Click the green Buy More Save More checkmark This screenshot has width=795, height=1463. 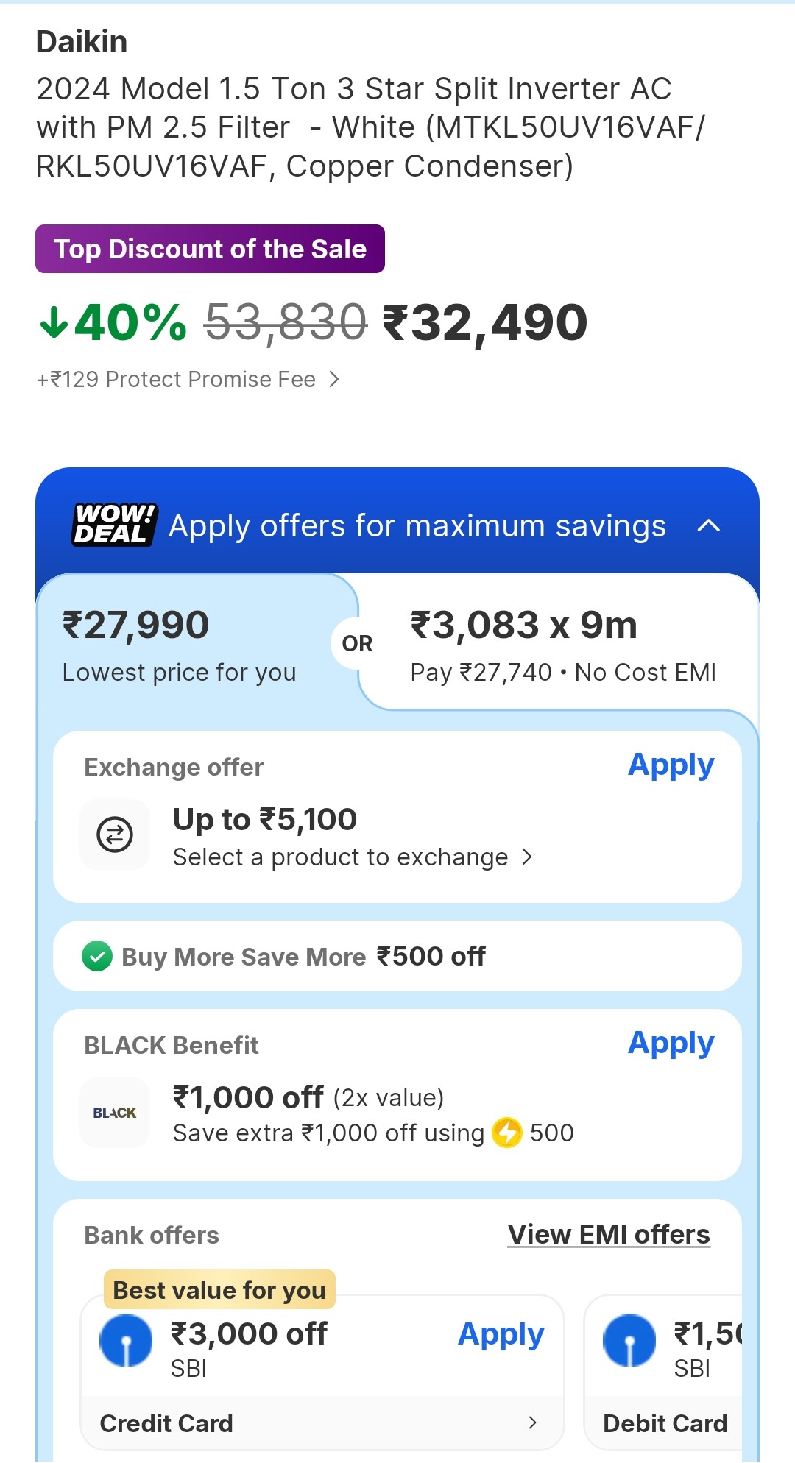(97, 957)
